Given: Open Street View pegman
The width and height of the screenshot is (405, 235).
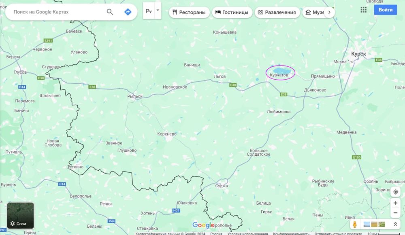Looking at the screenshot, I should pyautogui.click(x=355, y=224).
